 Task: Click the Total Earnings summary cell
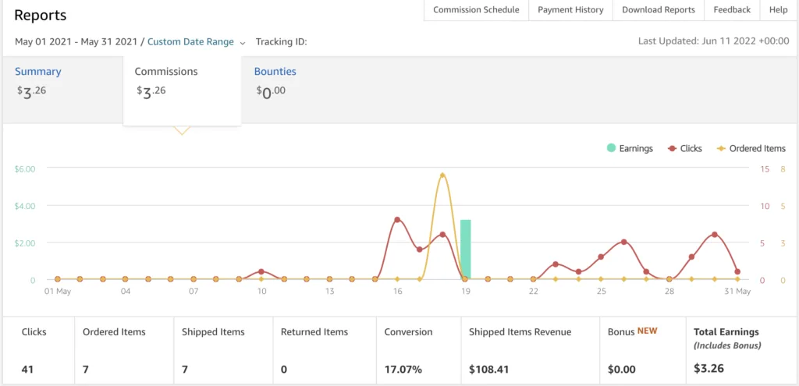(x=741, y=350)
